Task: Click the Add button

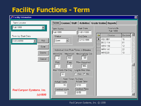Action: [x=43, y=41]
